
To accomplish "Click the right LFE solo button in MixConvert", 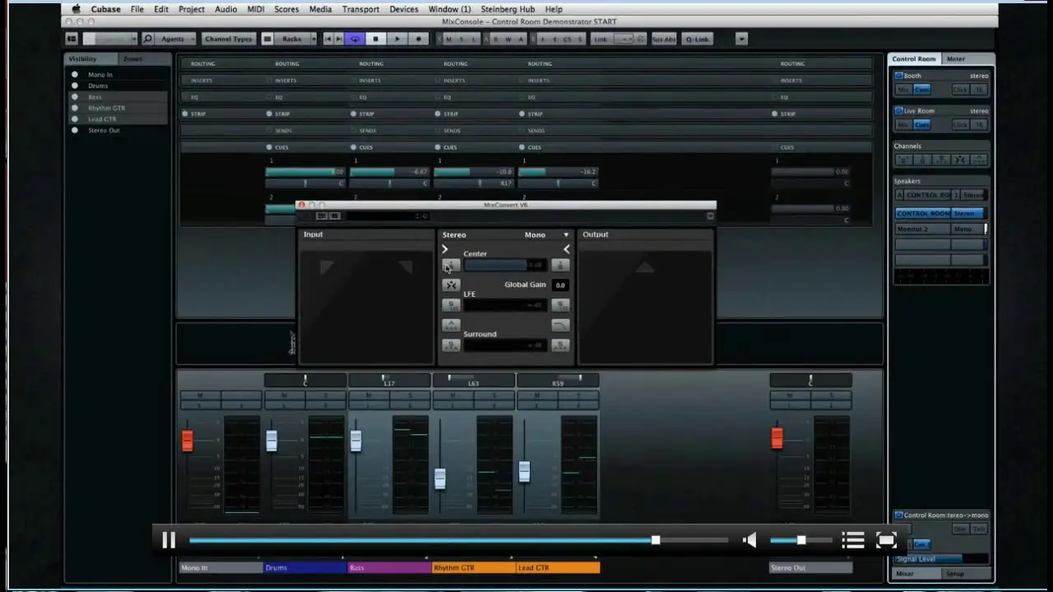I will pyautogui.click(x=560, y=305).
